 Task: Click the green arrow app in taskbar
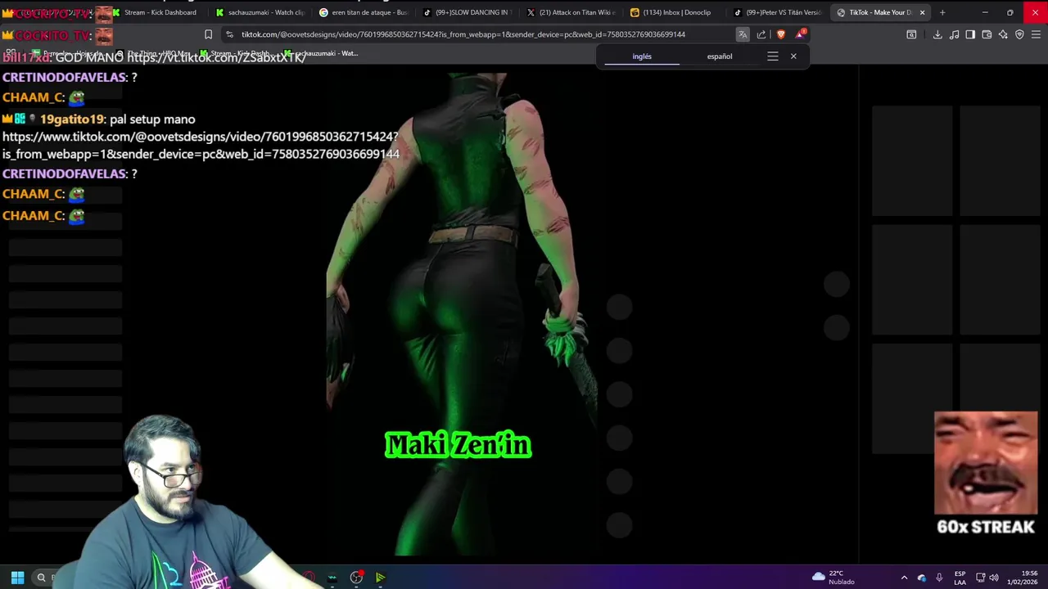click(381, 578)
